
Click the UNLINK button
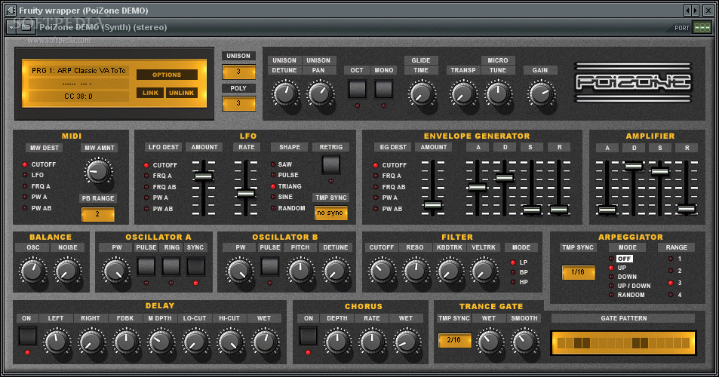tap(182, 93)
